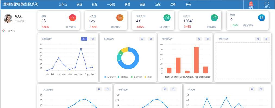
Task: Click the 人流量 value 126
Action: (92, 21)
